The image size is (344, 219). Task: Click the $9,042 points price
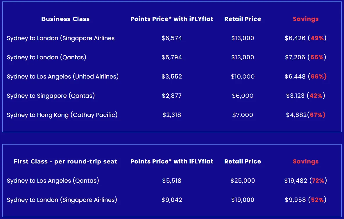pyautogui.click(x=172, y=200)
